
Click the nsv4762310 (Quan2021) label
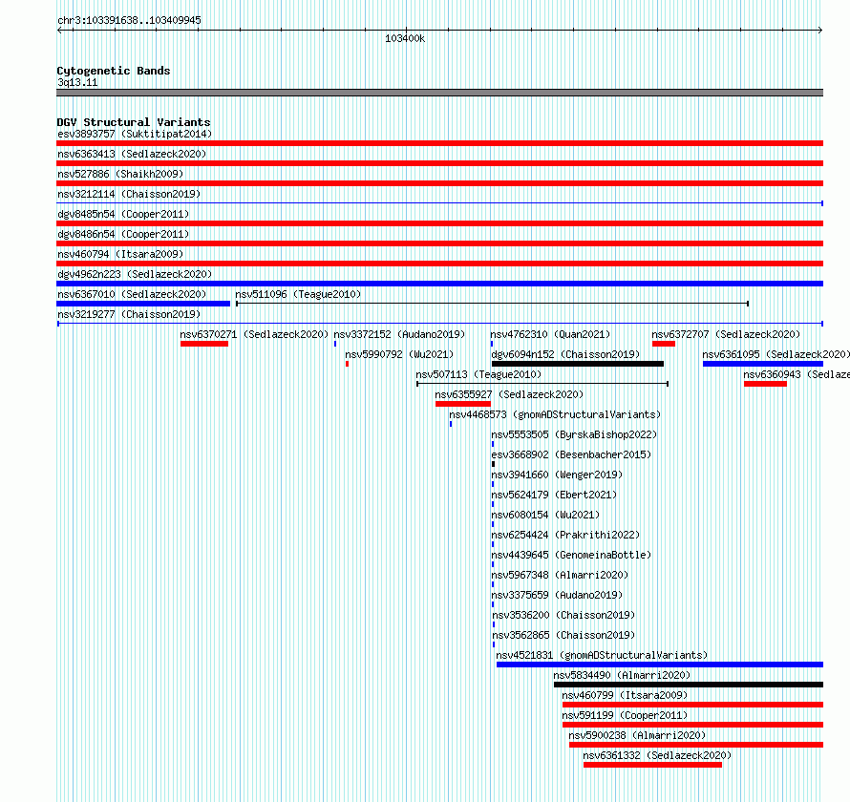click(550, 334)
